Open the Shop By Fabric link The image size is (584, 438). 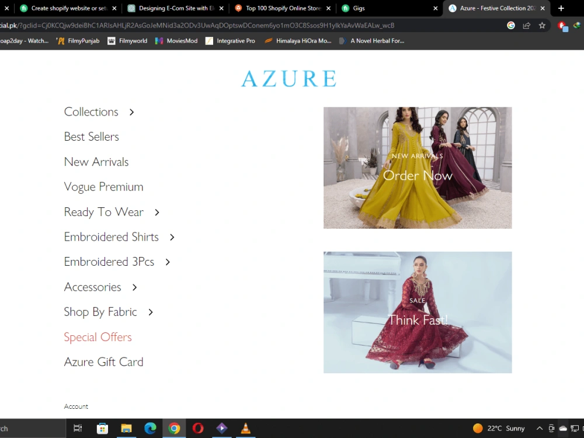click(x=100, y=312)
